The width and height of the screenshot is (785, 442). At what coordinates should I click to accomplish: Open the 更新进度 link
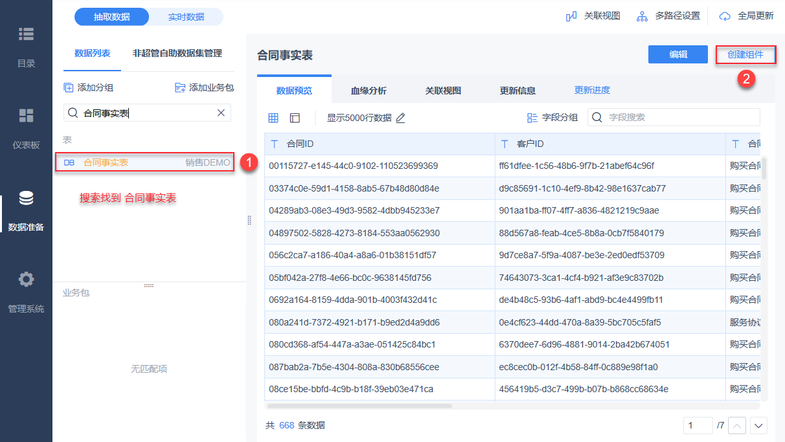pyautogui.click(x=592, y=90)
